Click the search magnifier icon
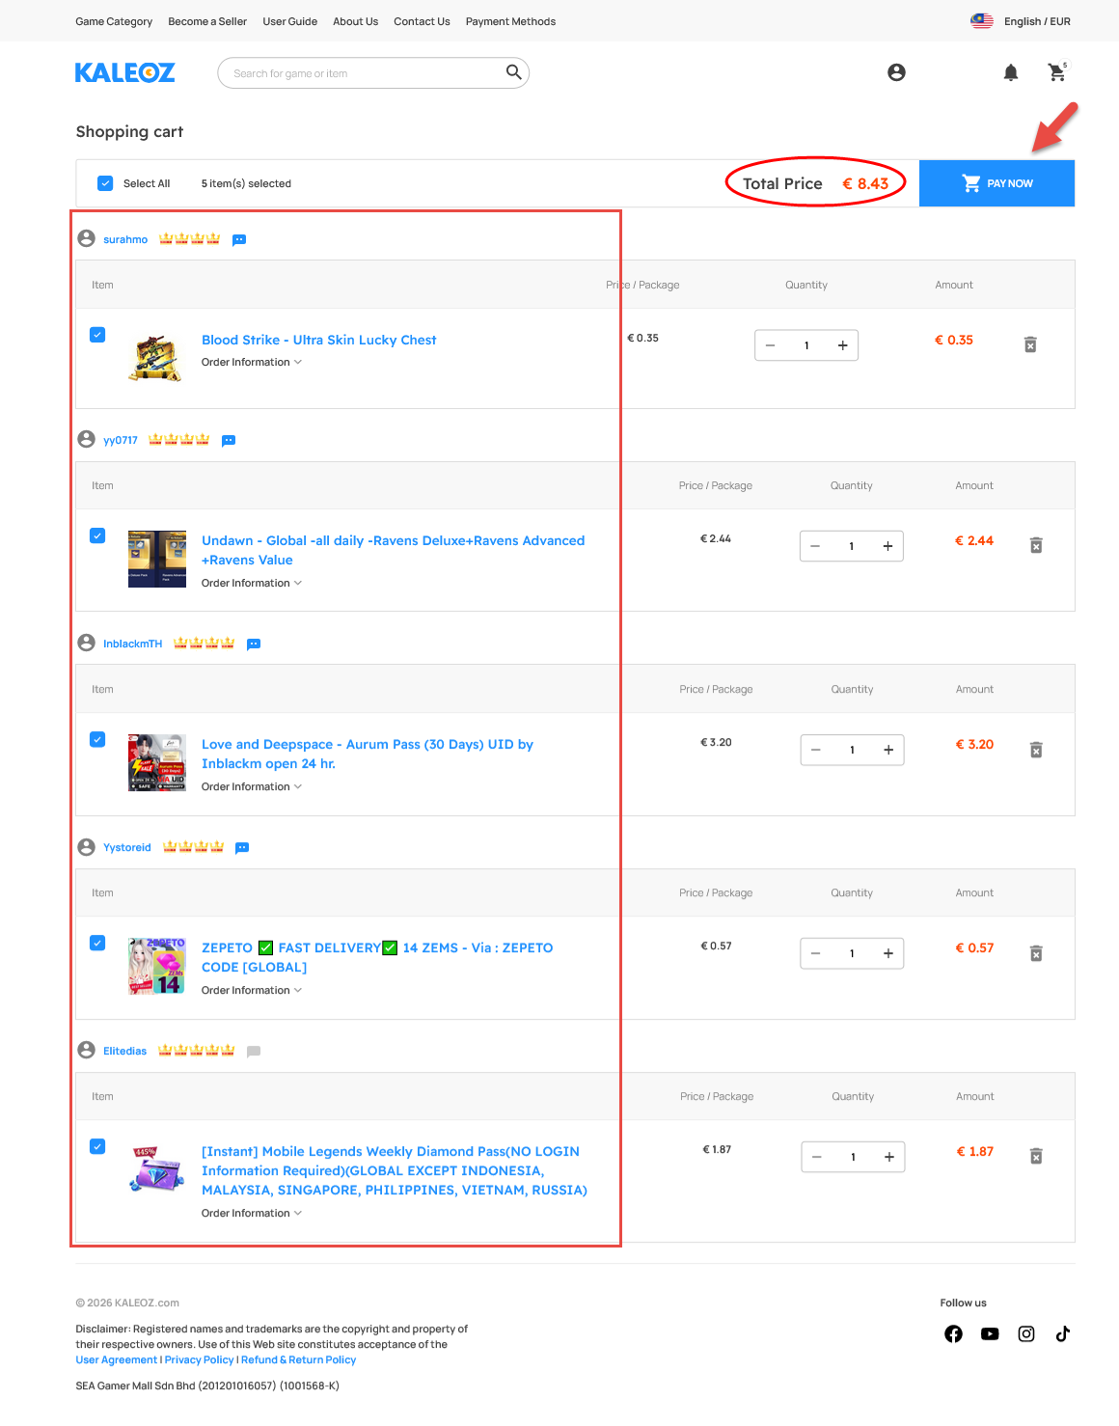The height and width of the screenshot is (1426, 1119). pos(513,72)
